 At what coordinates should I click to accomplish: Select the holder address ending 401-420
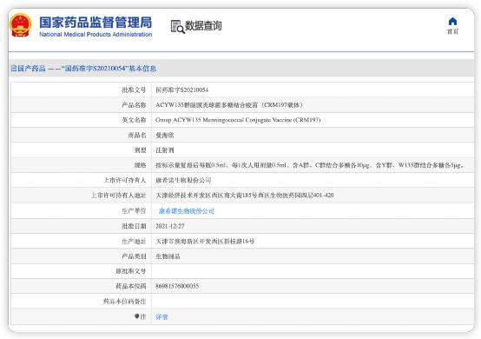(x=245, y=196)
